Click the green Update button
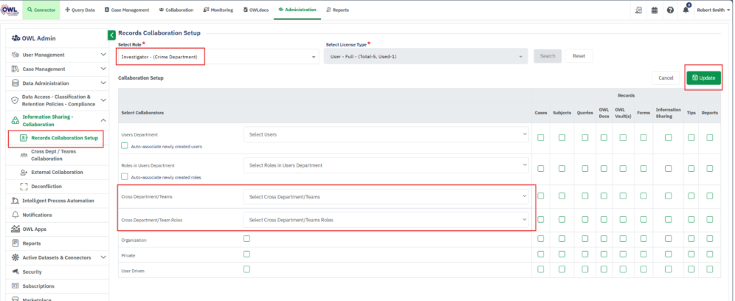The image size is (735, 301). [703, 77]
